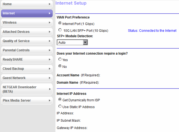This screenshot has height=132, width=179.
Task: Click the Plex Media Server arrow icon
Action: click(x=49, y=100)
